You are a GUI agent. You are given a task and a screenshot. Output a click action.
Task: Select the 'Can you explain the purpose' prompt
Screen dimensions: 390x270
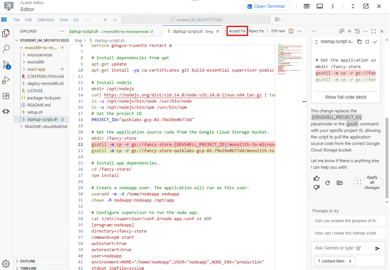pos(347,221)
